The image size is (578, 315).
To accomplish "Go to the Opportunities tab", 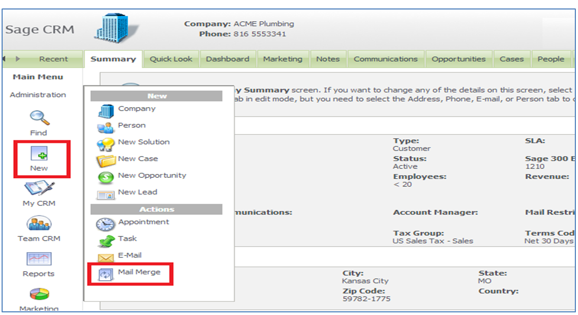I will pyautogui.click(x=459, y=59).
